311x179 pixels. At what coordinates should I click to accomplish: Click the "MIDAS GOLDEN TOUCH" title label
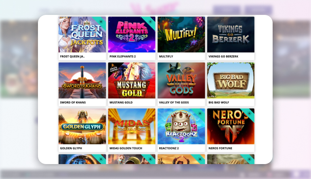126,148
